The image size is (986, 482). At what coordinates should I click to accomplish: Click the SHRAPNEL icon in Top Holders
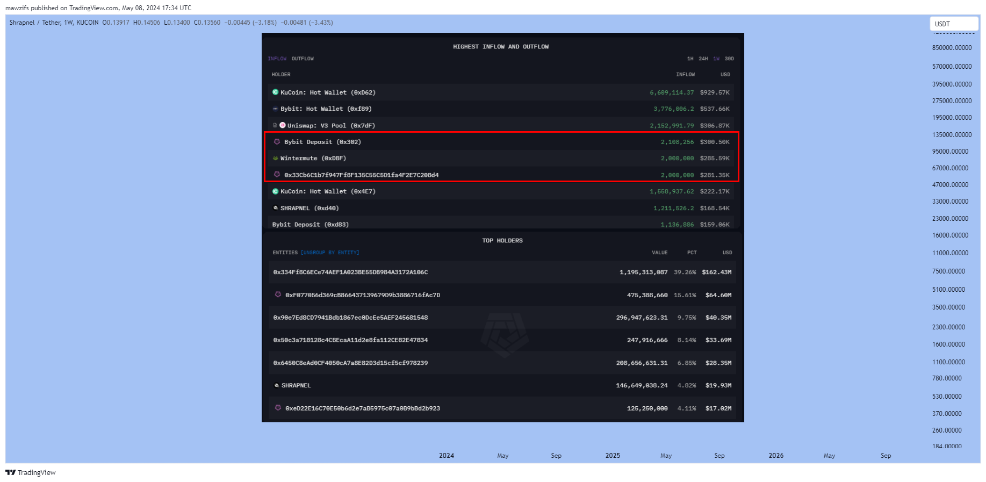click(x=277, y=385)
